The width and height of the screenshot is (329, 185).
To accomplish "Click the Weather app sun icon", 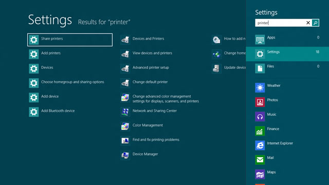I will click(x=260, y=88).
